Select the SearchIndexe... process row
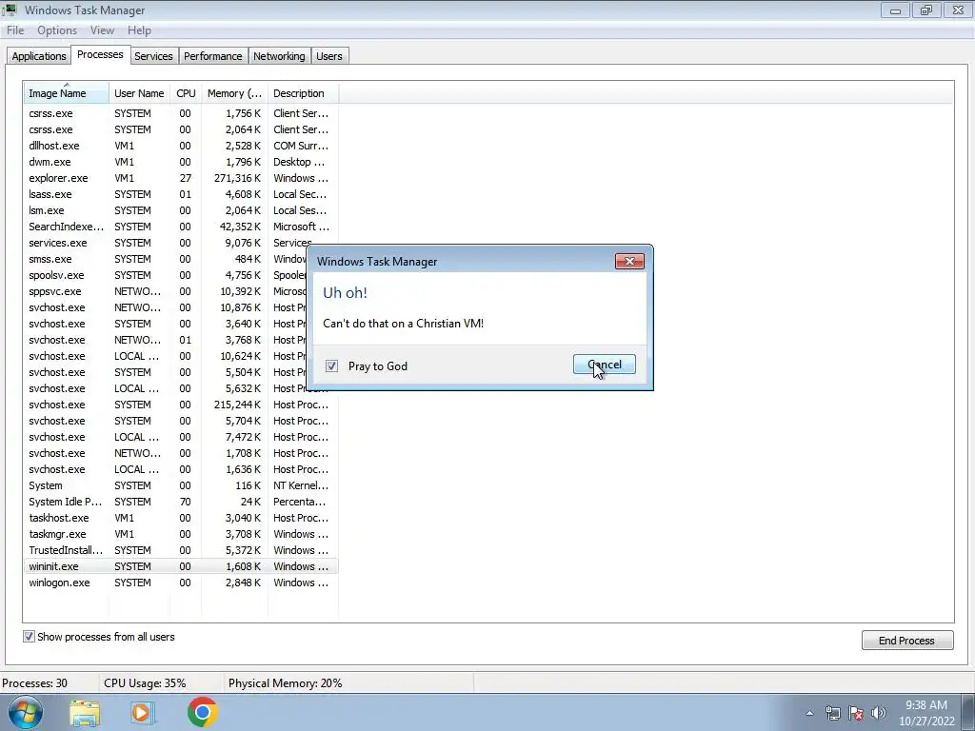The image size is (975, 731). point(181,227)
